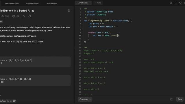Star the problem to add to favorites
Screen dimensions: 185x104
[x=24, y=16]
